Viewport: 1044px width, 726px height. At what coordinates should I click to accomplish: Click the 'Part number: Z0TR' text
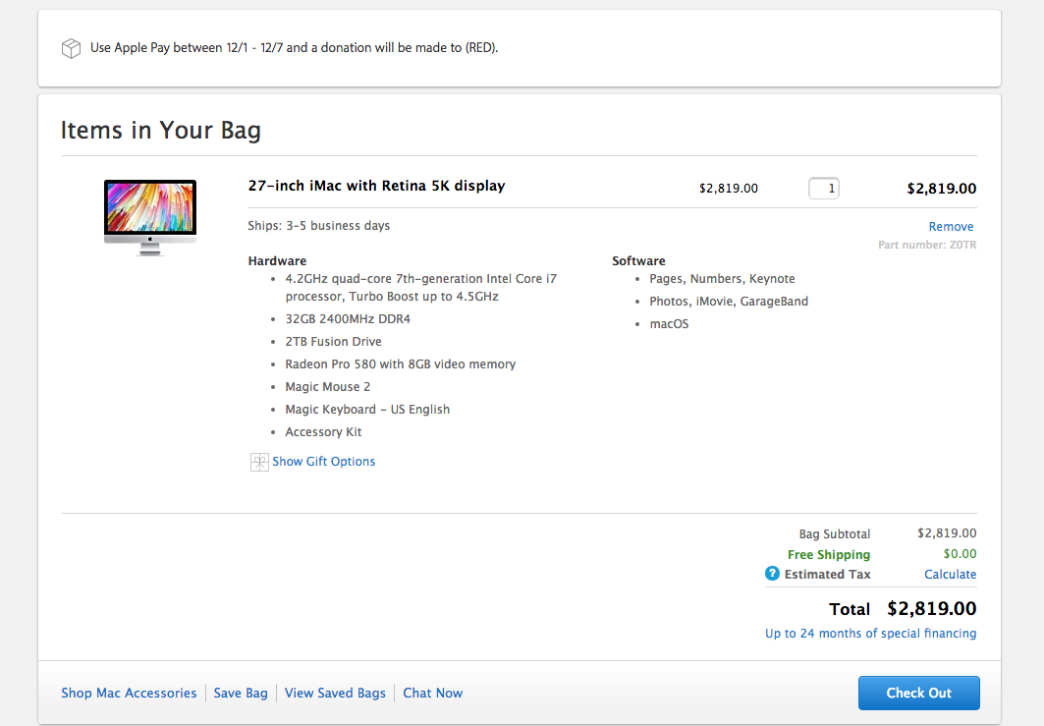tap(927, 245)
